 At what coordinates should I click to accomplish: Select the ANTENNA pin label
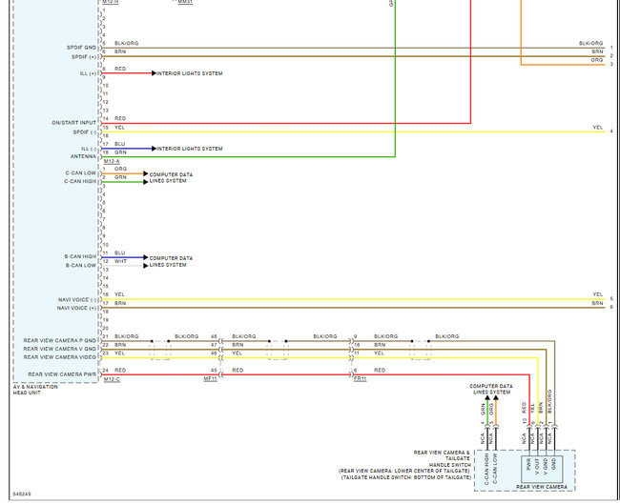click(x=83, y=157)
